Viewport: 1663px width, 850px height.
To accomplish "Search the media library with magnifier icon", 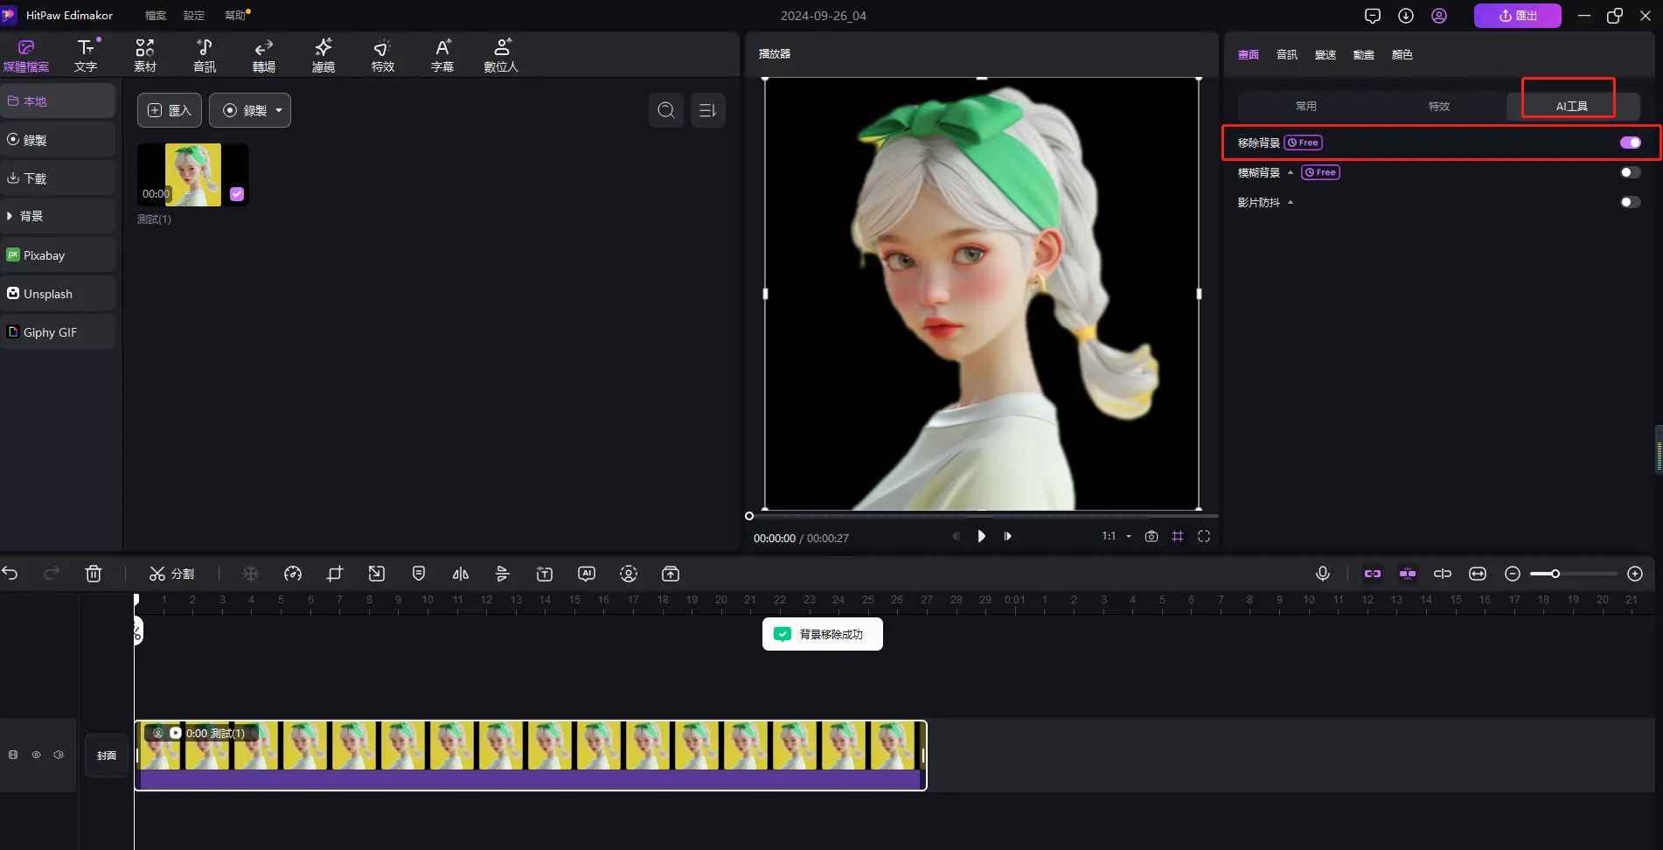I will pos(666,110).
